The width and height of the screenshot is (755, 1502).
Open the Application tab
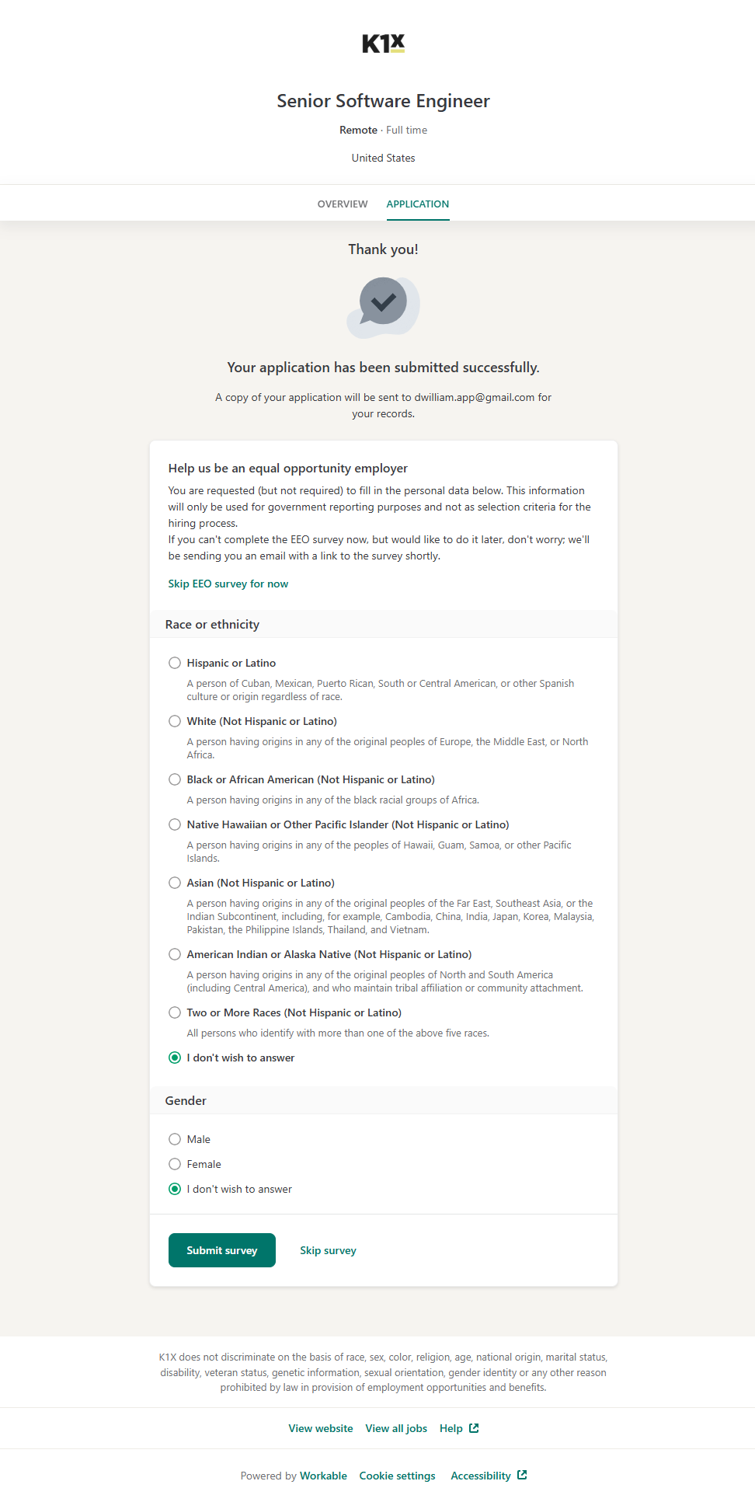[417, 204]
